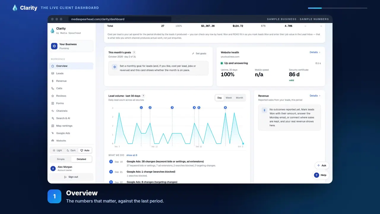
Task: Click the Alex Morgan avatar icon
Action: point(53,169)
